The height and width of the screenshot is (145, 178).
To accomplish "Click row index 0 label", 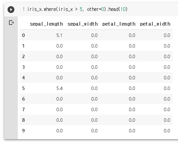I will (23, 35).
